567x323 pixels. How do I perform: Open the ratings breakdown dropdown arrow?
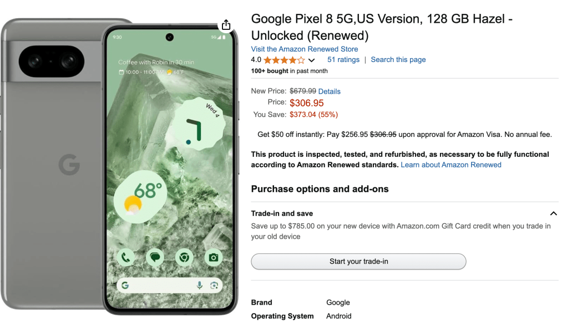(x=312, y=60)
